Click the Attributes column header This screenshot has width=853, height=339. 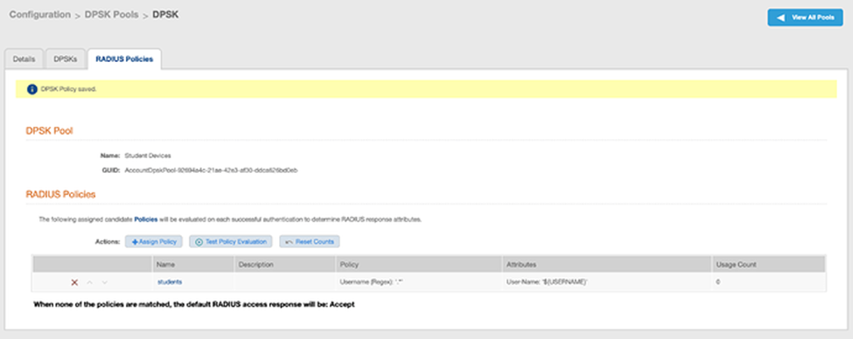[607, 265]
